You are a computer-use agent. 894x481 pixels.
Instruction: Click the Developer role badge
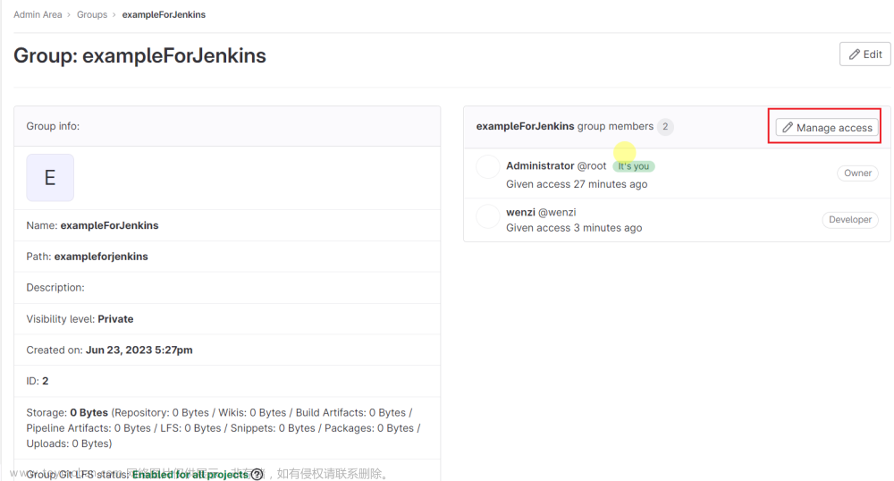pyautogui.click(x=850, y=219)
